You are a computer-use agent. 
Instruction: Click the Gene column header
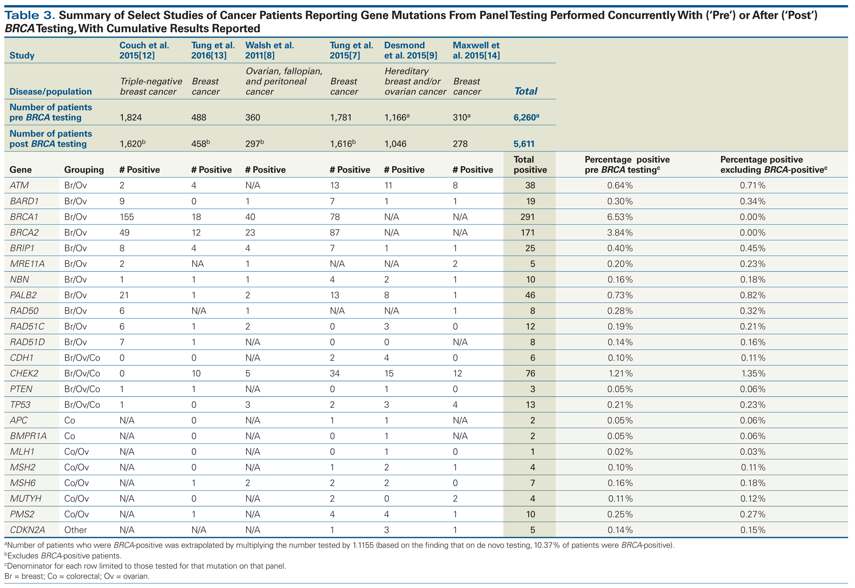21,170
